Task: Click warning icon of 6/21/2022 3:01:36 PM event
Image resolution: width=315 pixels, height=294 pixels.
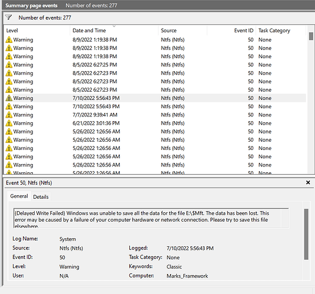Action: [x=9, y=123]
